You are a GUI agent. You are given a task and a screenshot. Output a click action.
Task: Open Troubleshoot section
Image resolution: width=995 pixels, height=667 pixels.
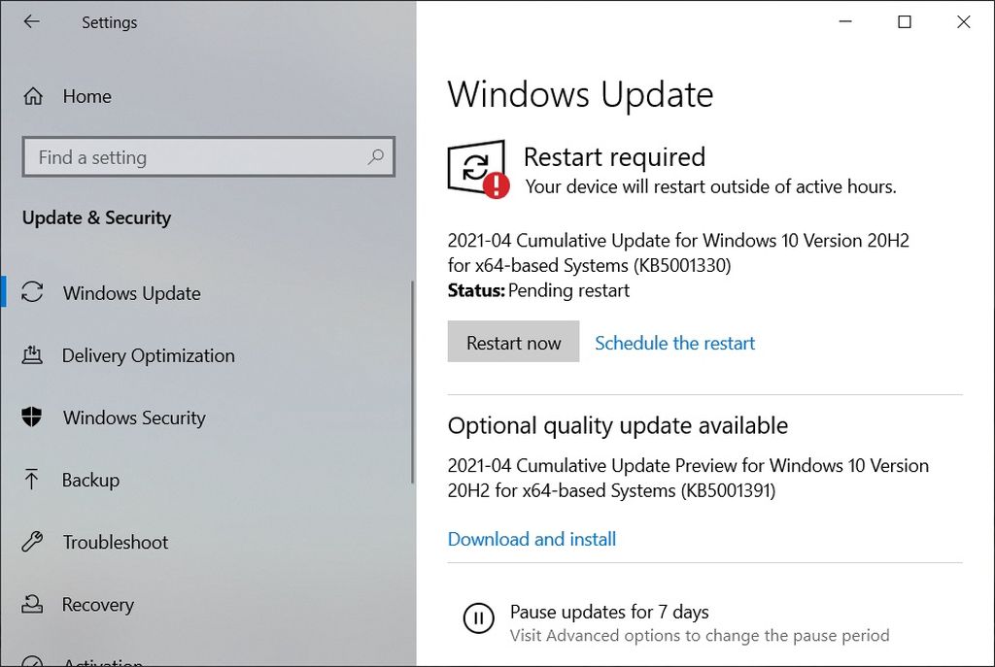(115, 542)
